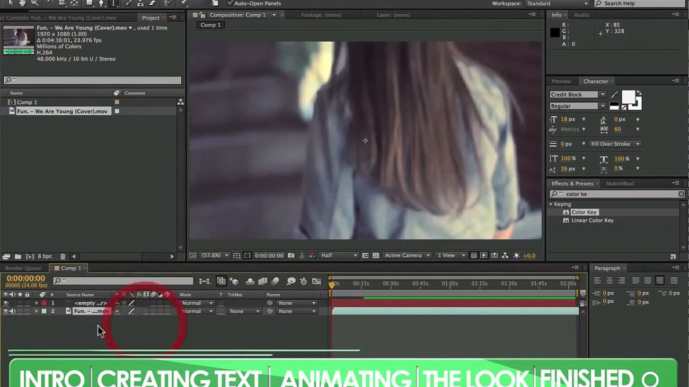Switch to the Render Queue tab

tap(23, 268)
